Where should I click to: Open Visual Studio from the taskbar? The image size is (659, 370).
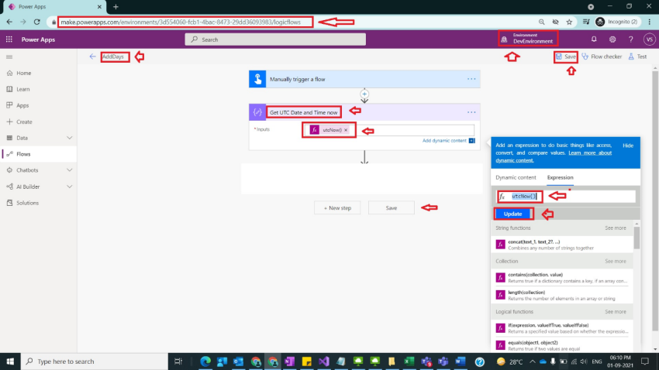coord(323,361)
